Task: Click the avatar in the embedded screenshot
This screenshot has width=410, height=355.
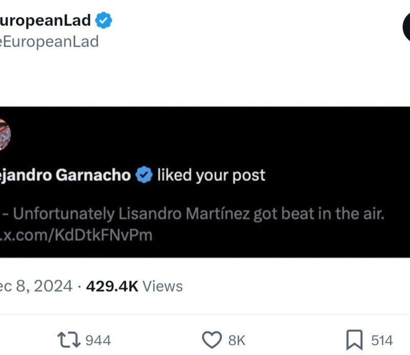Action: 4,134
